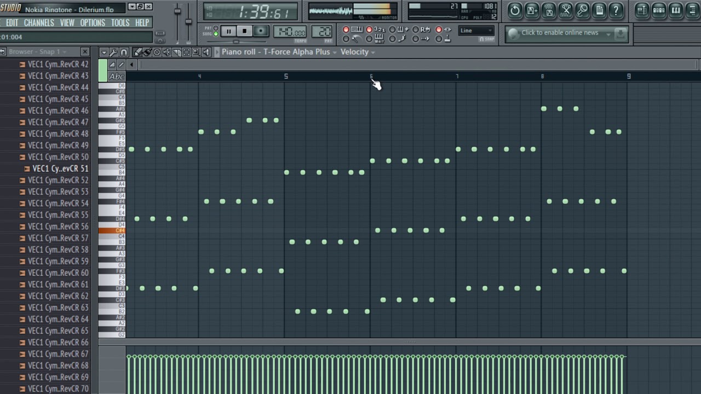Pick the Zoom magnifier tool
The height and width of the screenshot is (394, 701).
(196, 52)
